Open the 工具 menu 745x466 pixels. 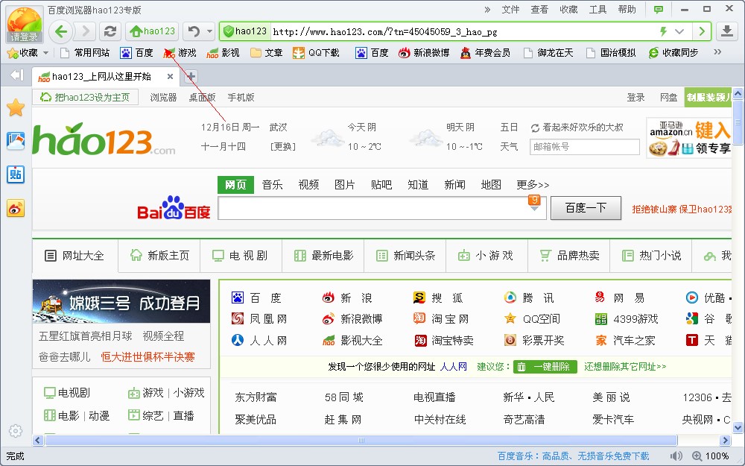tap(597, 10)
